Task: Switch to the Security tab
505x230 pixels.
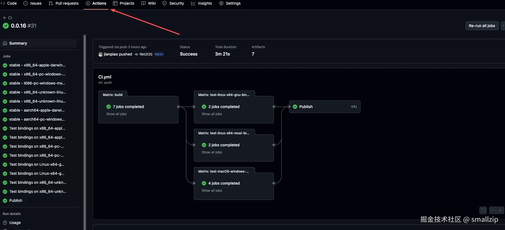Action: coord(173,3)
